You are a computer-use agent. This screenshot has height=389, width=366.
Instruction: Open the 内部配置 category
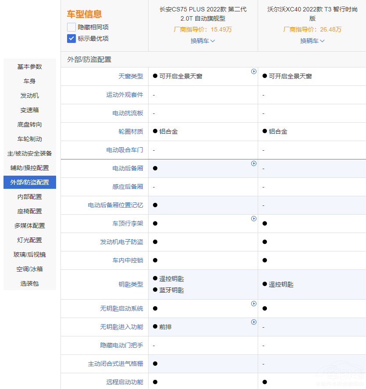pyautogui.click(x=29, y=197)
